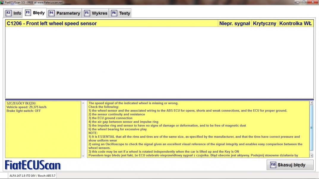Close the FiatECUScan window
The image size is (319, 179).
click(x=313, y=2)
